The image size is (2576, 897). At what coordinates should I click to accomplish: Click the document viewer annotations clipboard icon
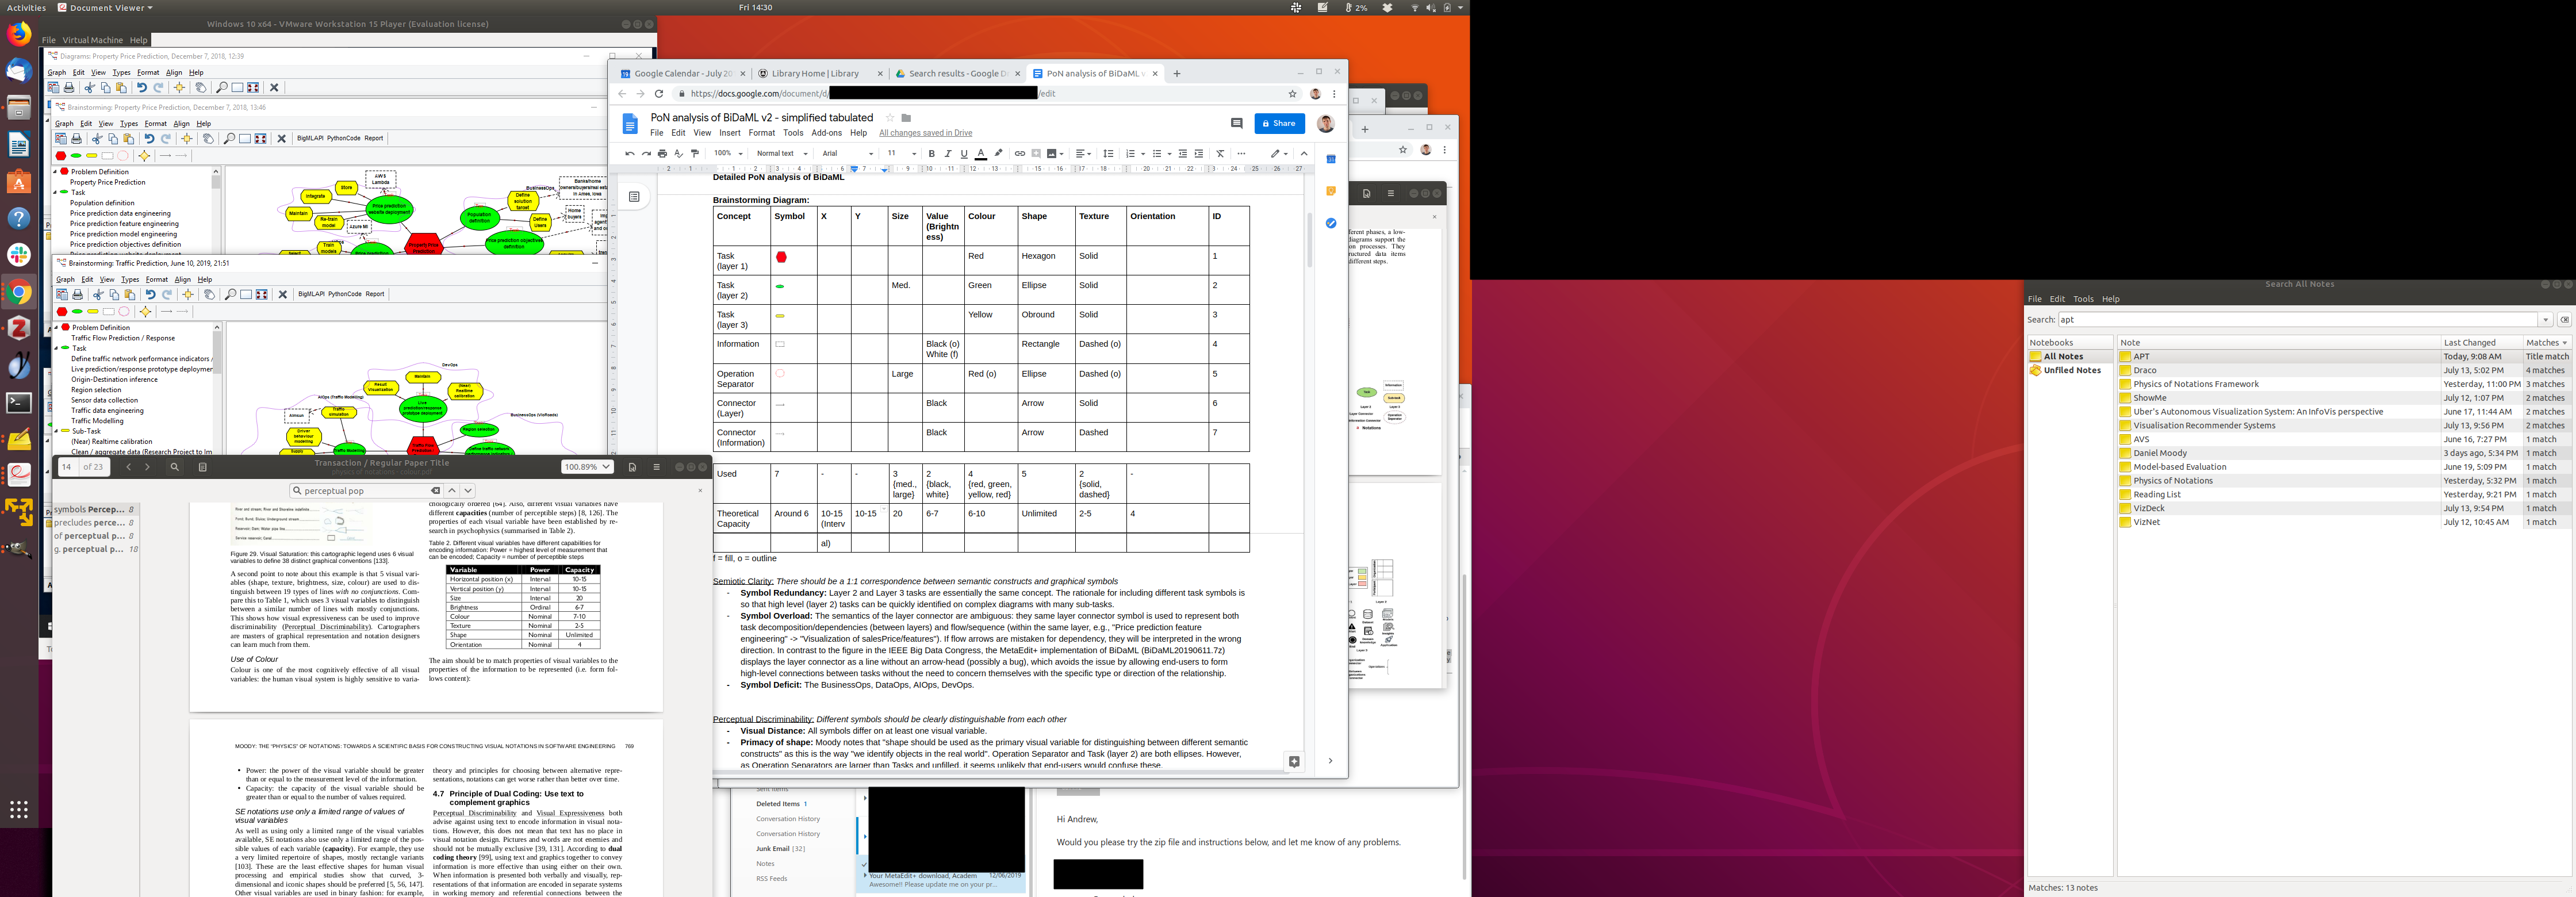coord(202,467)
